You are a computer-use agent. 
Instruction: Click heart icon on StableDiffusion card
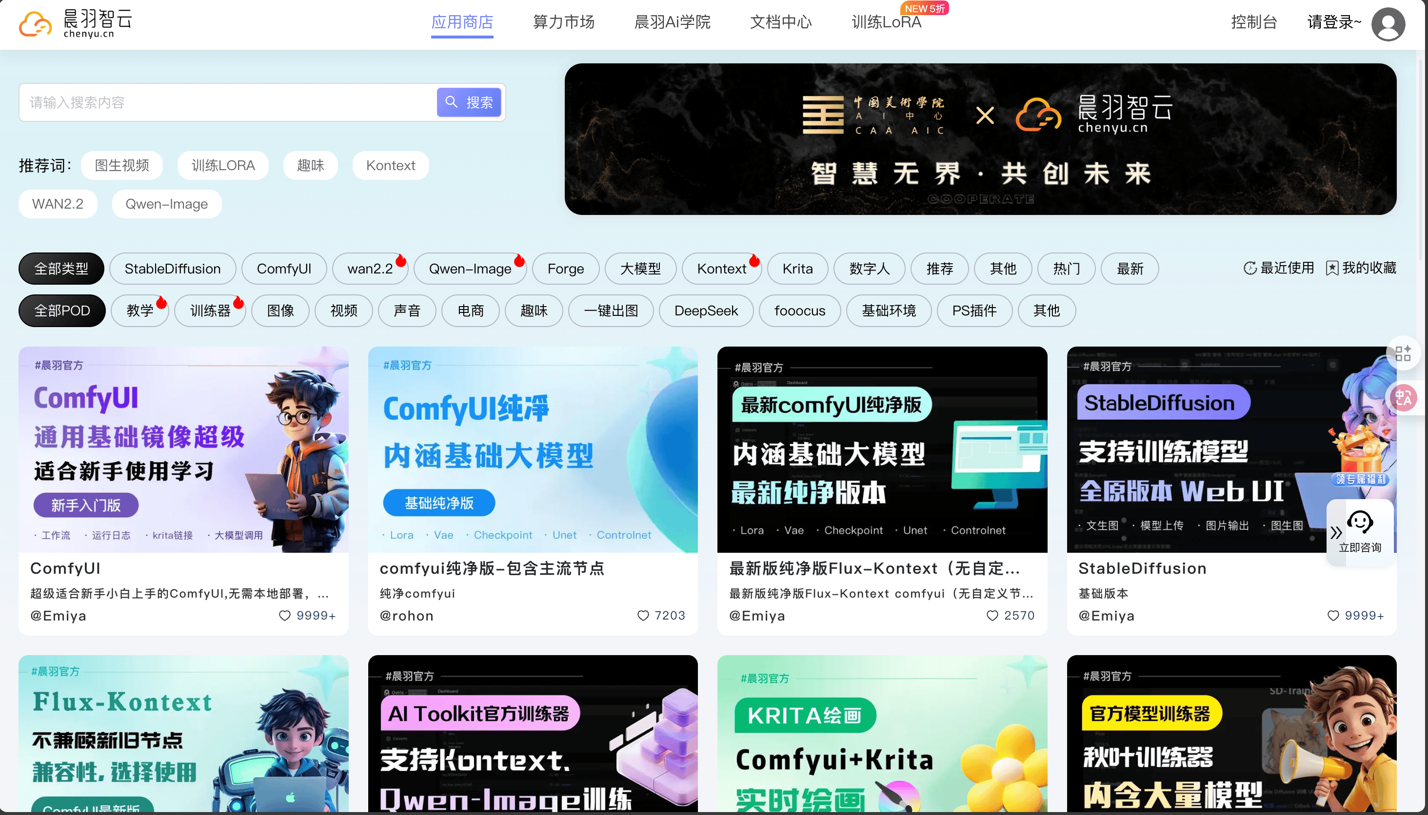(1333, 615)
